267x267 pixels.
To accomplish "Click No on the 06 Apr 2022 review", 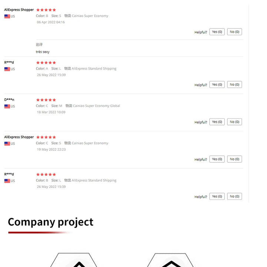I will pos(234,32).
